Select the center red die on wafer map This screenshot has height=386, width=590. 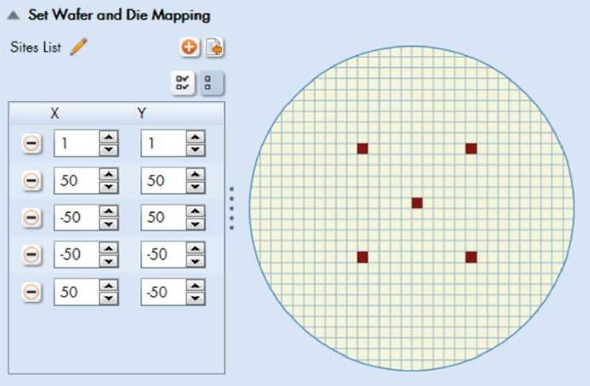417,203
